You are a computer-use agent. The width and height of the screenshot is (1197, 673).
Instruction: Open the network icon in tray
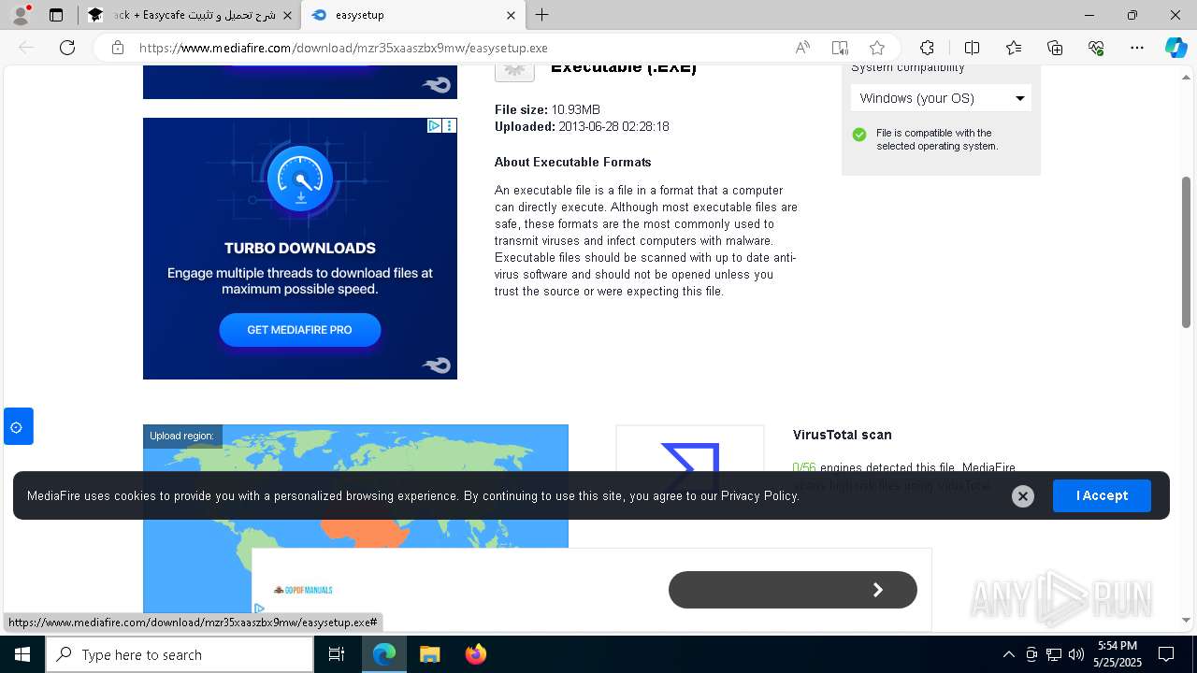pos(1054,654)
